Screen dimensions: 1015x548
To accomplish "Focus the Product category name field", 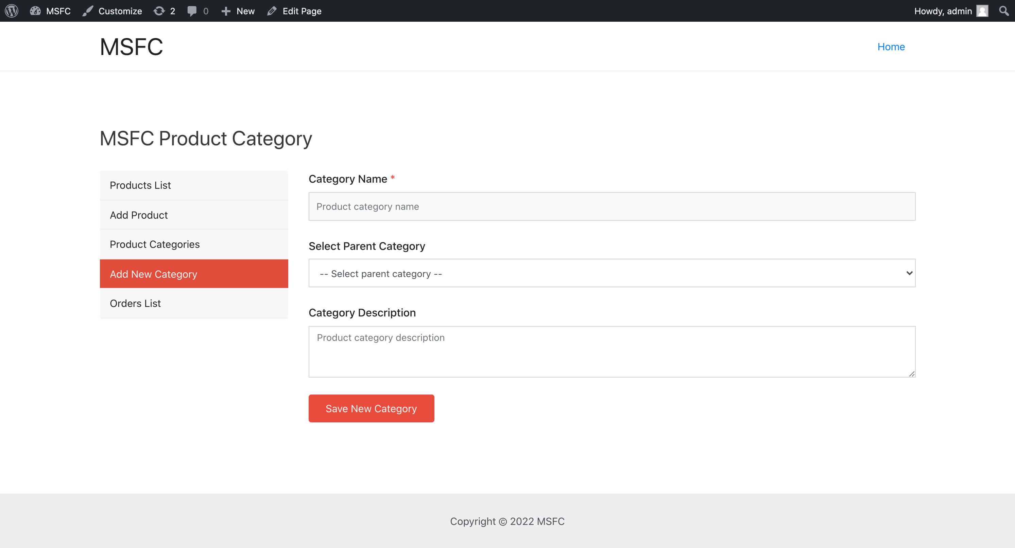I will 612,206.
